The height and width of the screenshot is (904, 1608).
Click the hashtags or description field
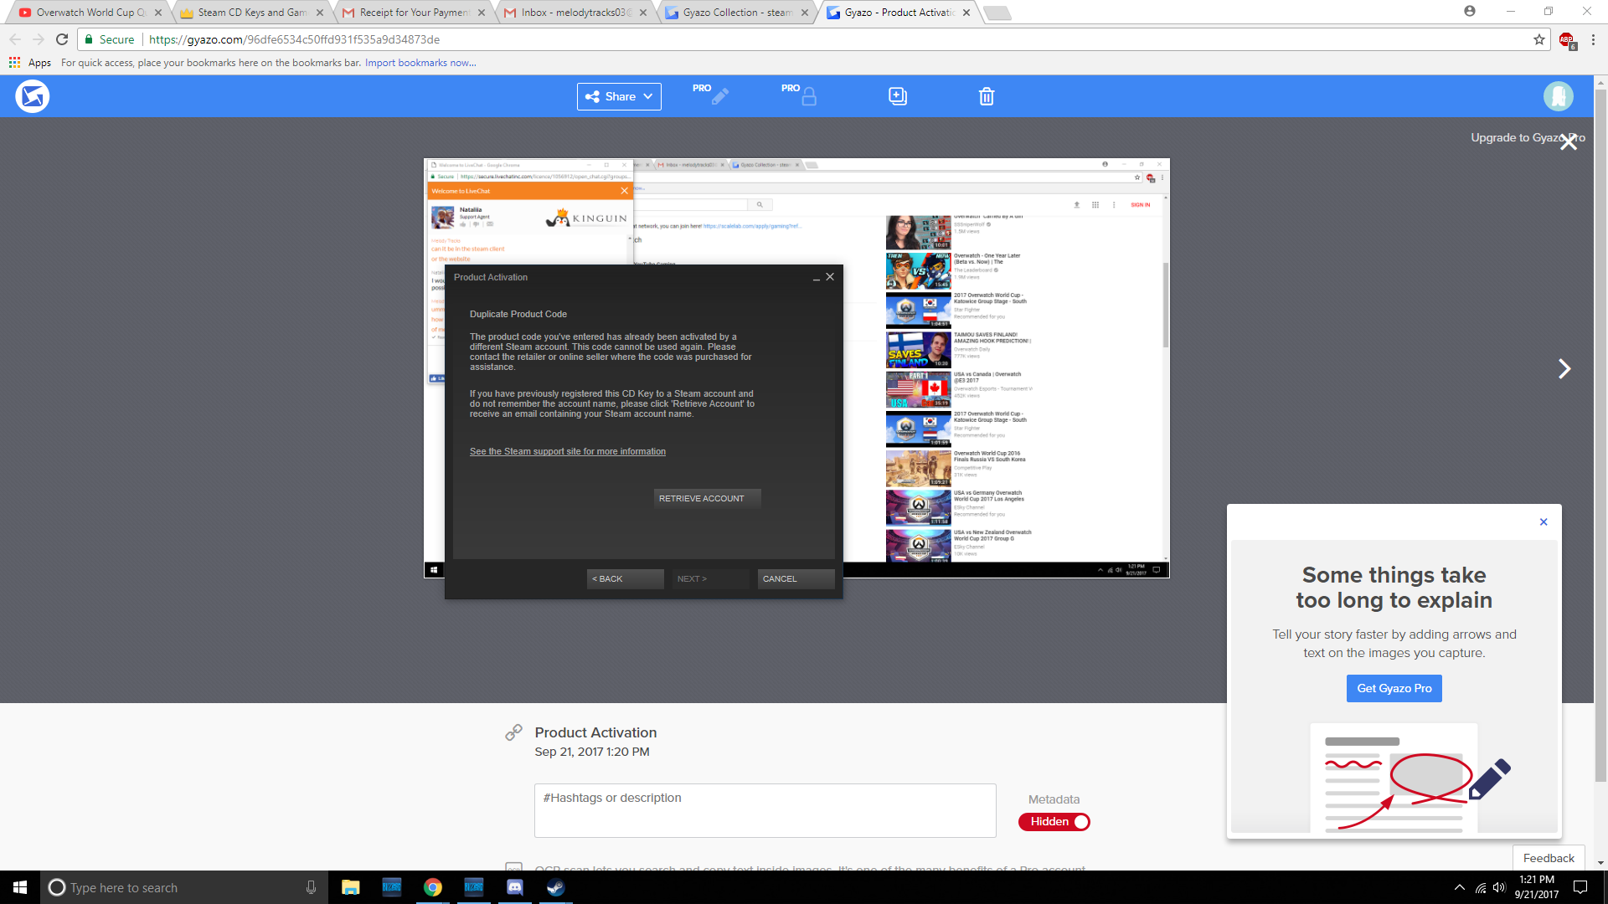pyautogui.click(x=765, y=810)
